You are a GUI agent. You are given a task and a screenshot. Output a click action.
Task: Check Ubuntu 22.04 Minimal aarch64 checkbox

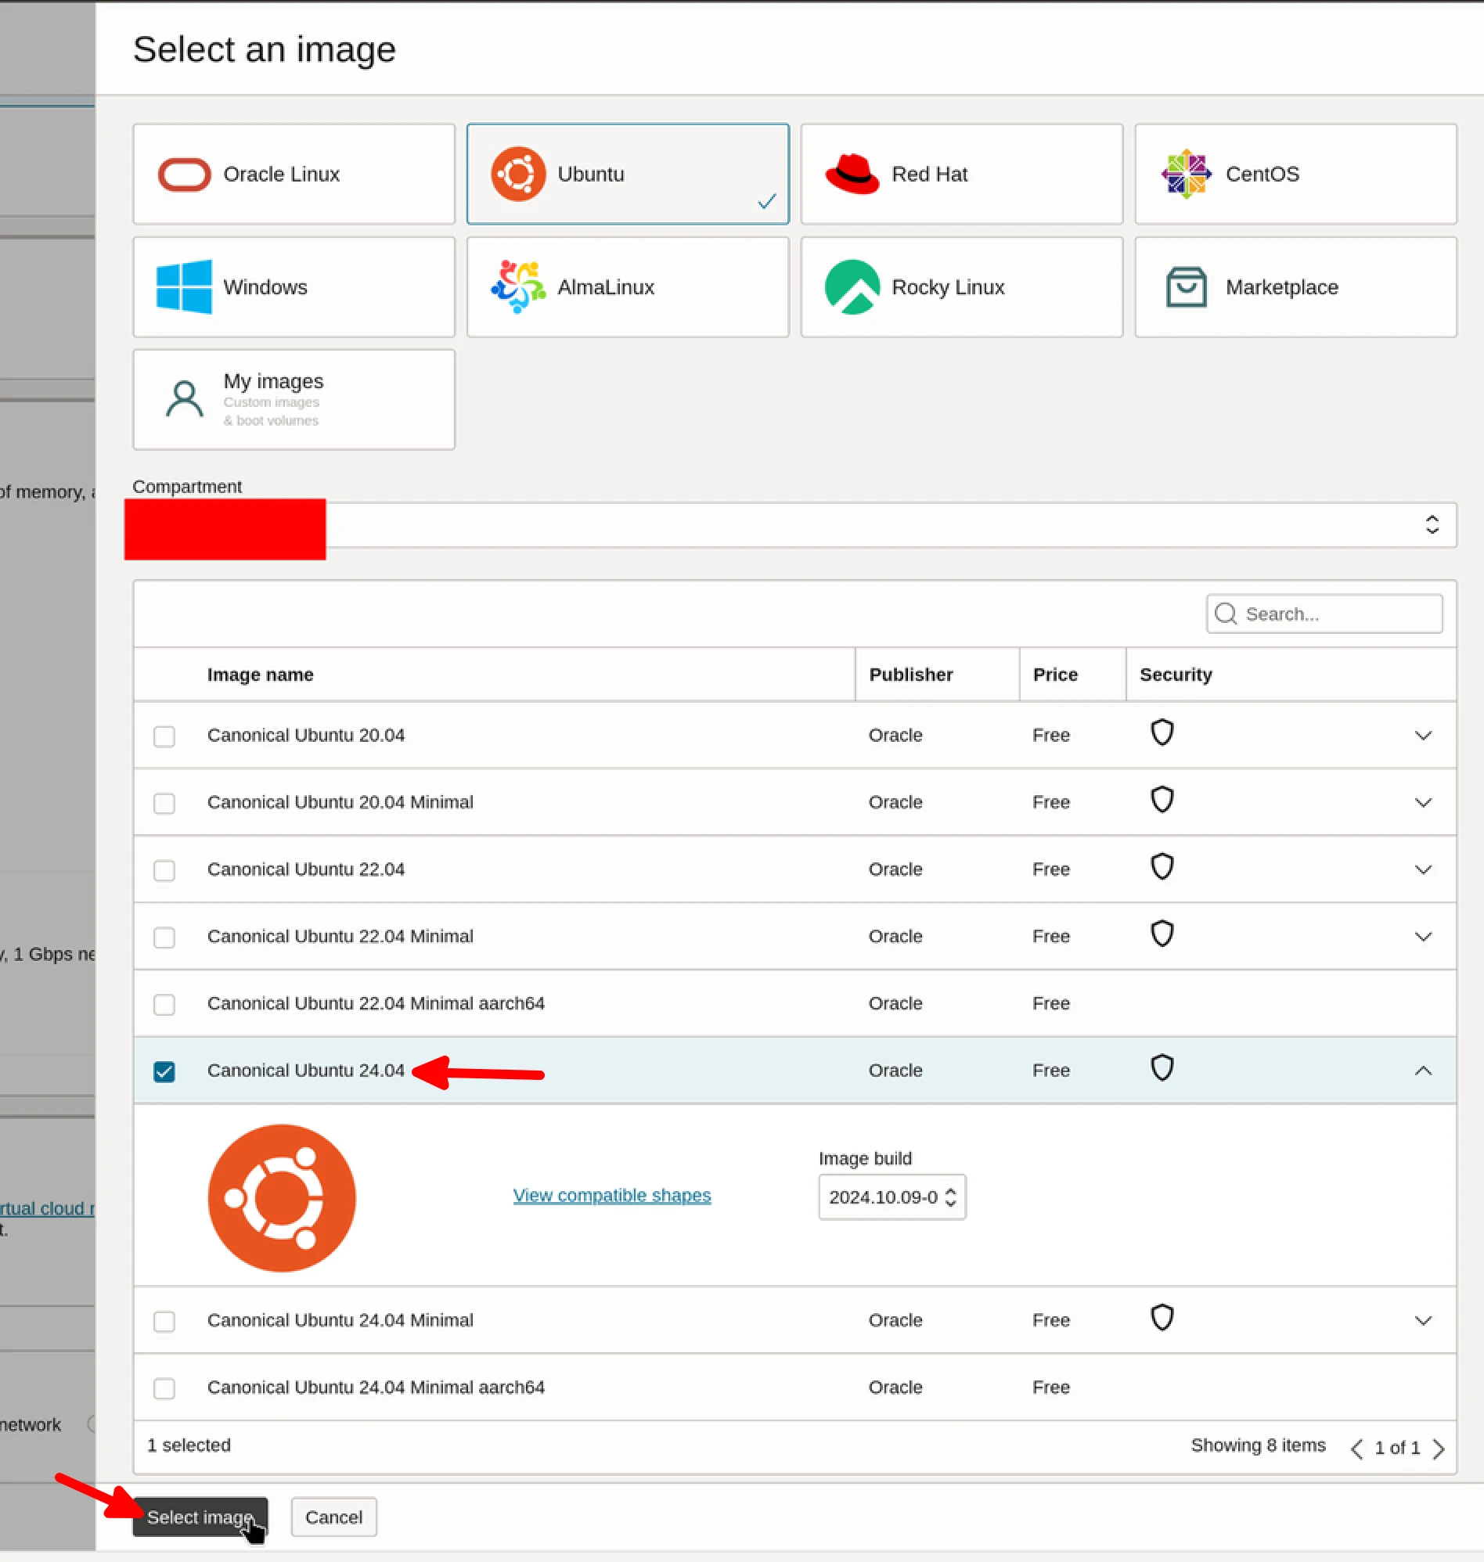164,1005
